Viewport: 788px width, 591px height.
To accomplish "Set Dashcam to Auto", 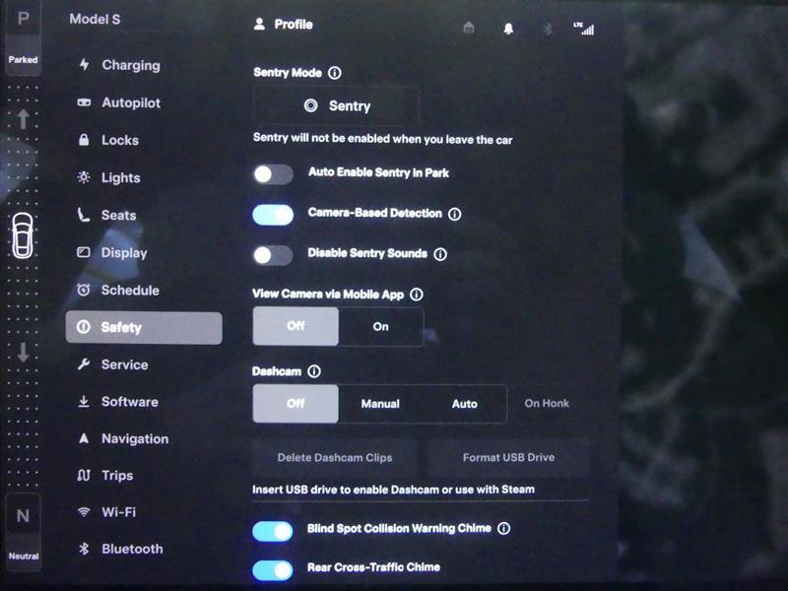I will [x=464, y=404].
